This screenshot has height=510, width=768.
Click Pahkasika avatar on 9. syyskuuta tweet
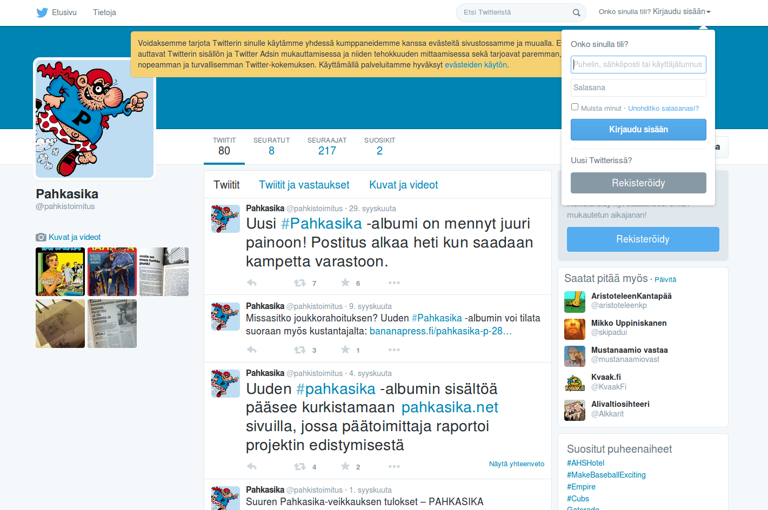click(225, 317)
